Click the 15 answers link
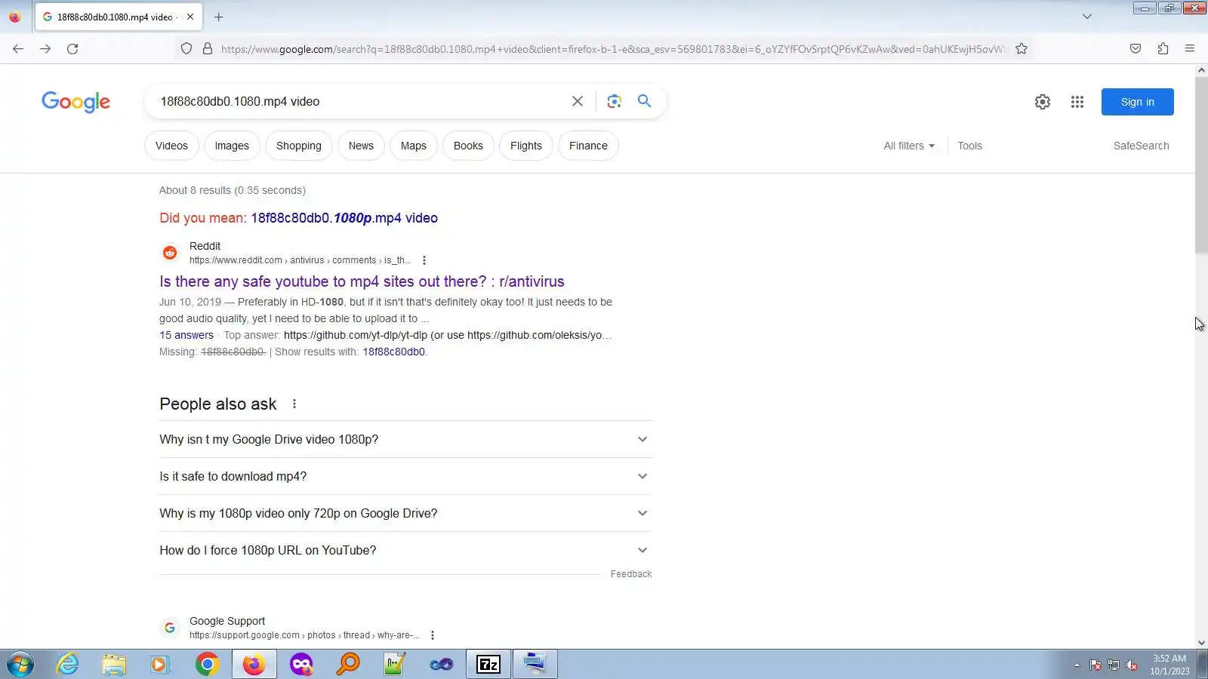1208x679 pixels. [x=186, y=335]
